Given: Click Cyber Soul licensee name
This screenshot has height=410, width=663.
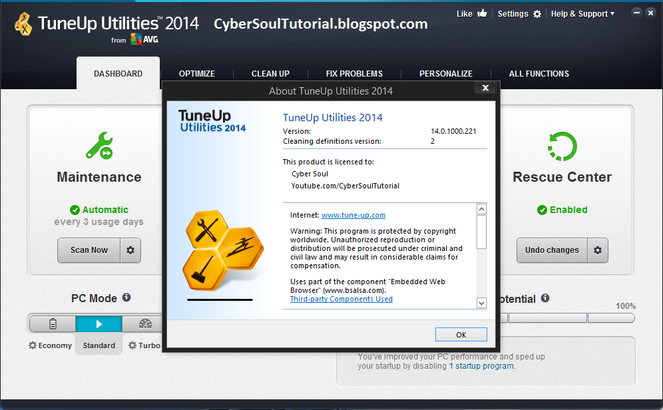Looking at the screenshot, I should pos(310,174).
